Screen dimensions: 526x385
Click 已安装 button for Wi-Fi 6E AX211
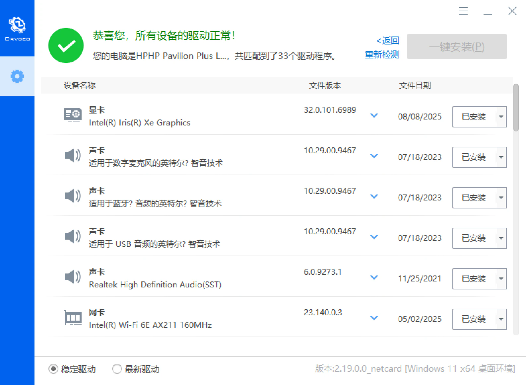point(474,319)
